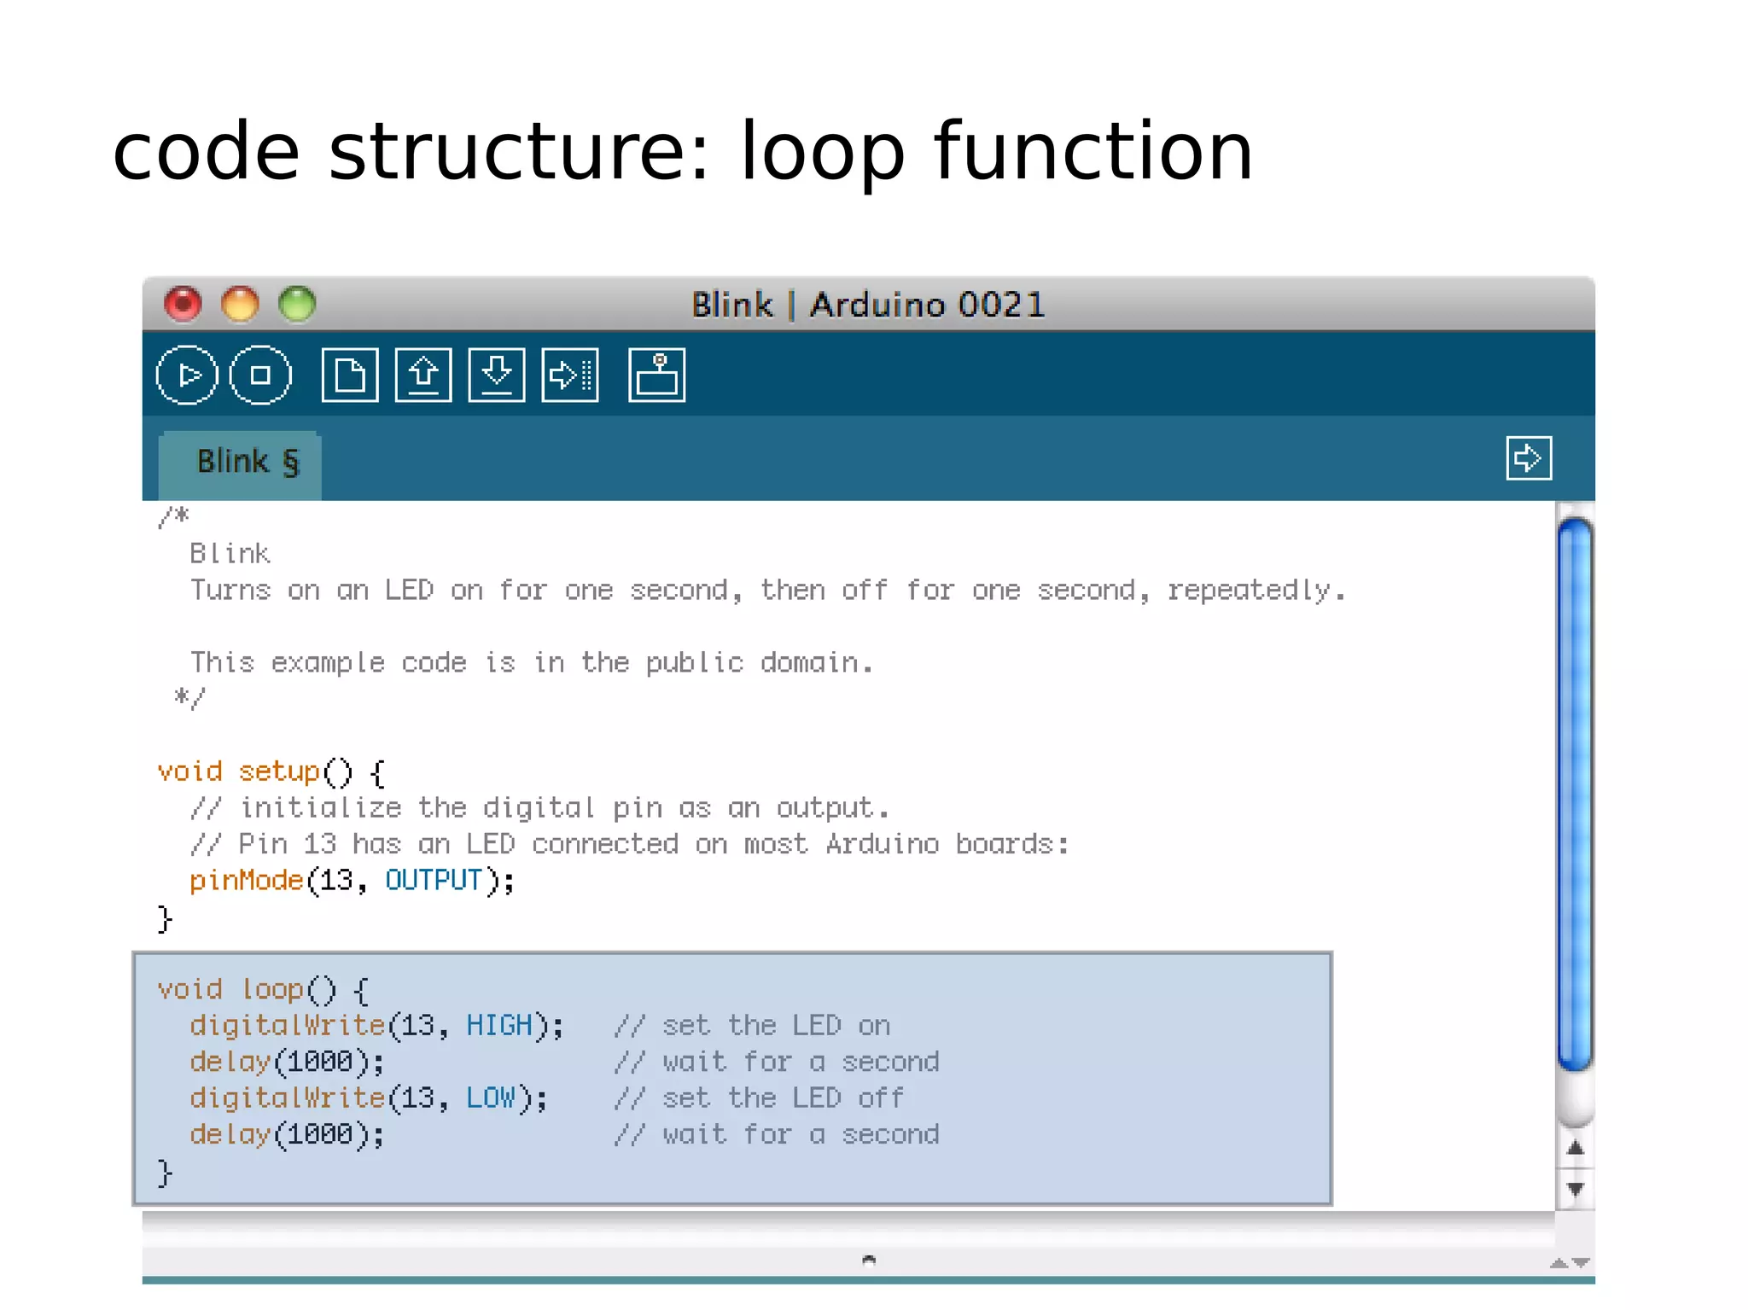Image resolution: width=1748 pixels, height=1310 pixels.
Task: Minimize window using the yellow button
Action: pyautogui.click(x=240, y=304)
